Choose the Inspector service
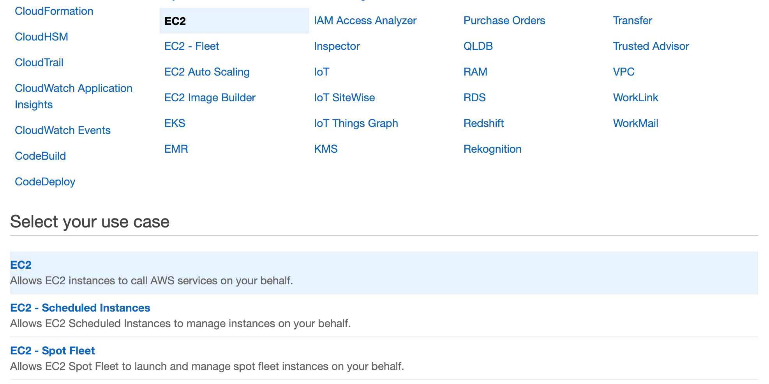769x384 pixels. coord(337,46)
